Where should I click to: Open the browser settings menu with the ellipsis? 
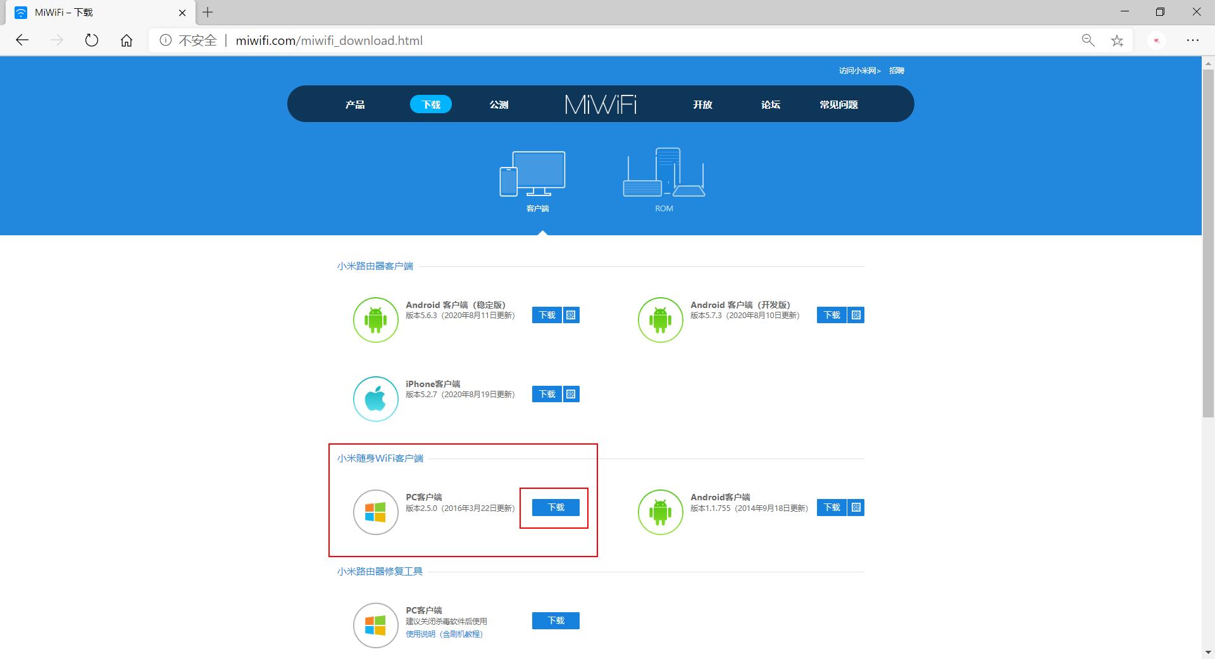pos(1193,40)
